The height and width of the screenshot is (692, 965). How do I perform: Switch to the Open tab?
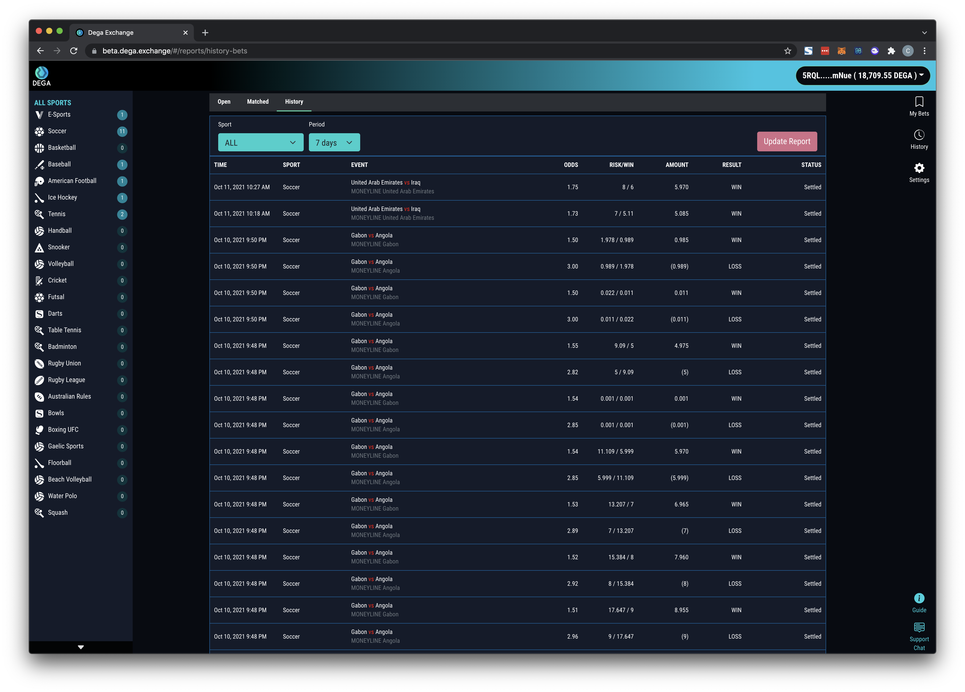pos(224,102)
